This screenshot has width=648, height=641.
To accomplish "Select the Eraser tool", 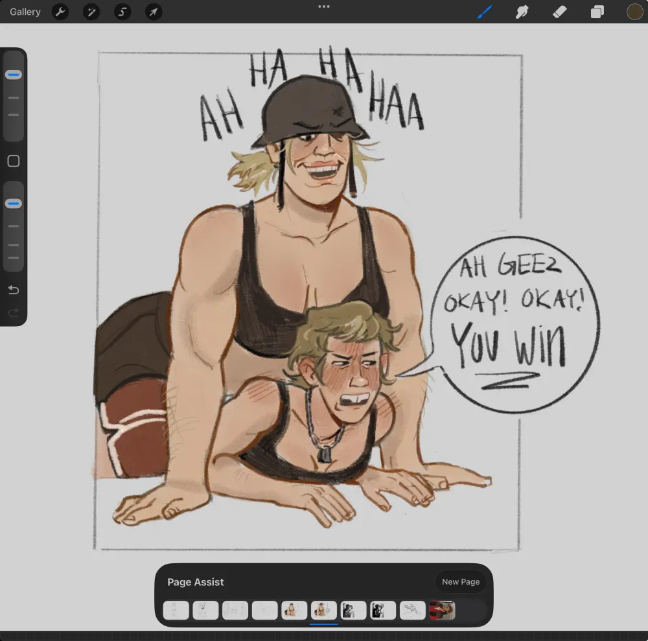I will point(559,12).
